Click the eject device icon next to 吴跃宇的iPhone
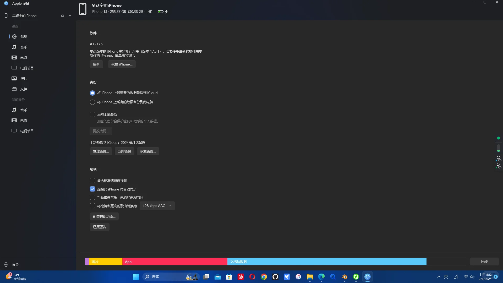This screenshot has height=283, width=503. click(62, 15)
